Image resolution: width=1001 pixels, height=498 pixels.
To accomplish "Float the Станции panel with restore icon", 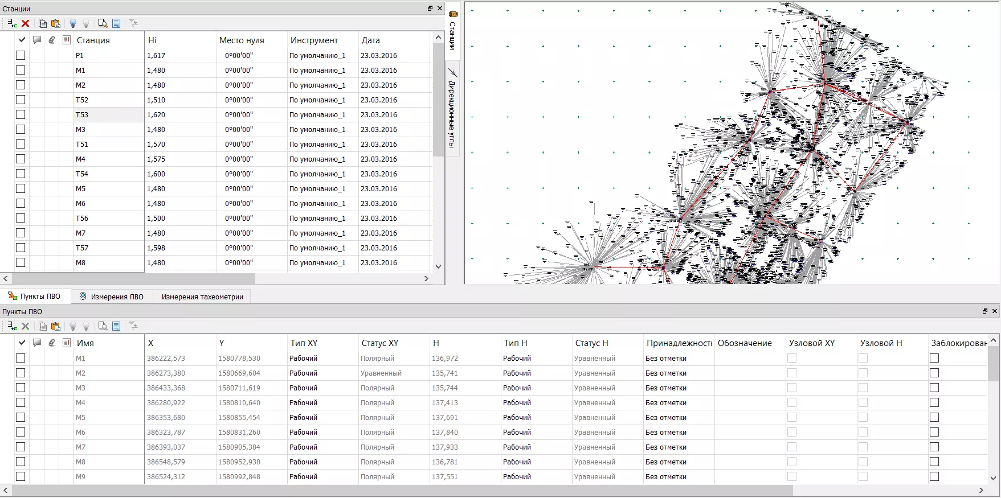I will point(430,9).
